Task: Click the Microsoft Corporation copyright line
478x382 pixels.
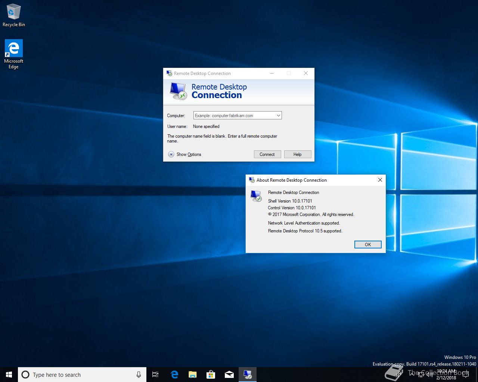Action: (x=311, y=215)
